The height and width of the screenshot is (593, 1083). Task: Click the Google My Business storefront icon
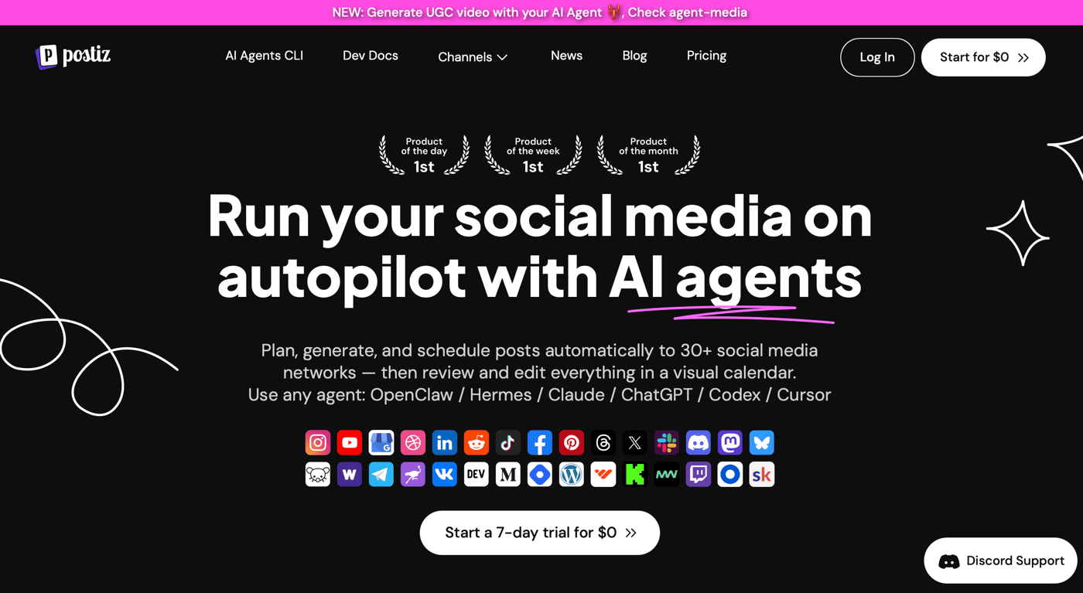pos(381,442)
